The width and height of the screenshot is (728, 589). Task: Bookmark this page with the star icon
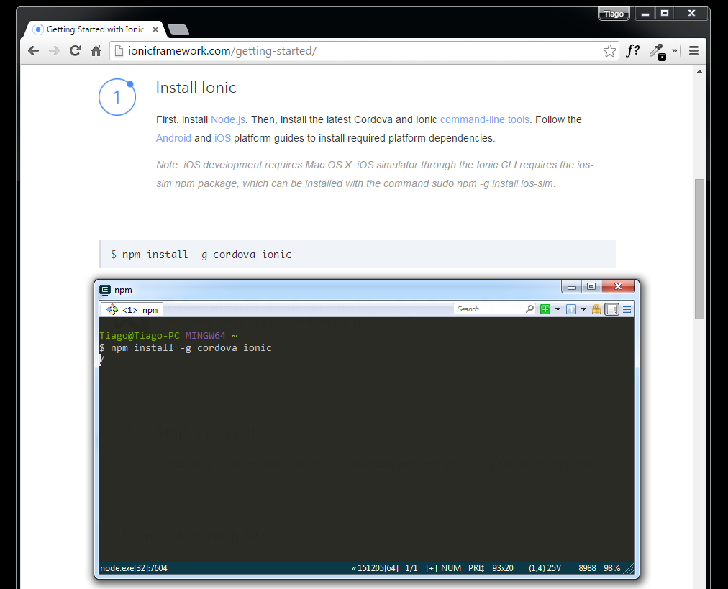click(609, 50)
